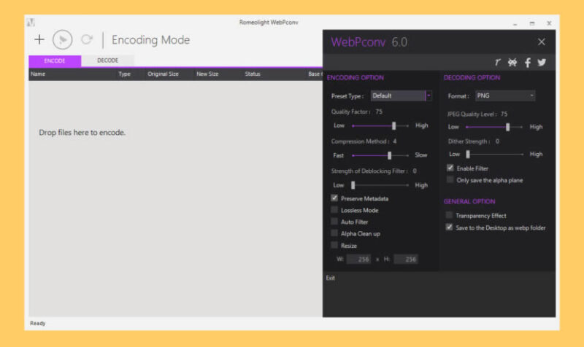
Task: Click the resize width input field
Action: point(358,260)
